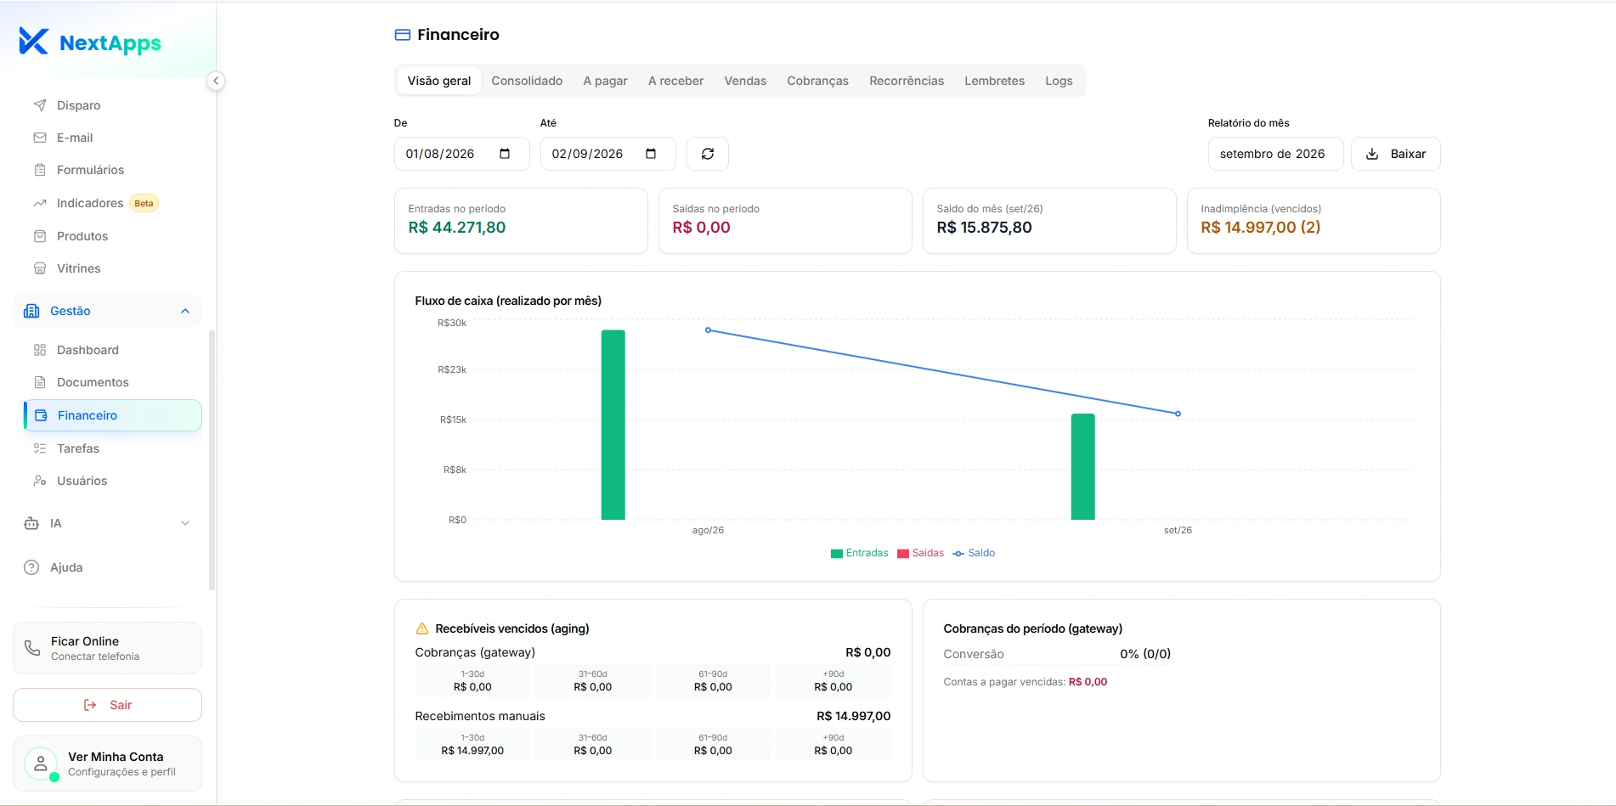Collapse the sidebar with the arrow button
The height and width of the screenshot is (806, 1616).
pos(216,81)
